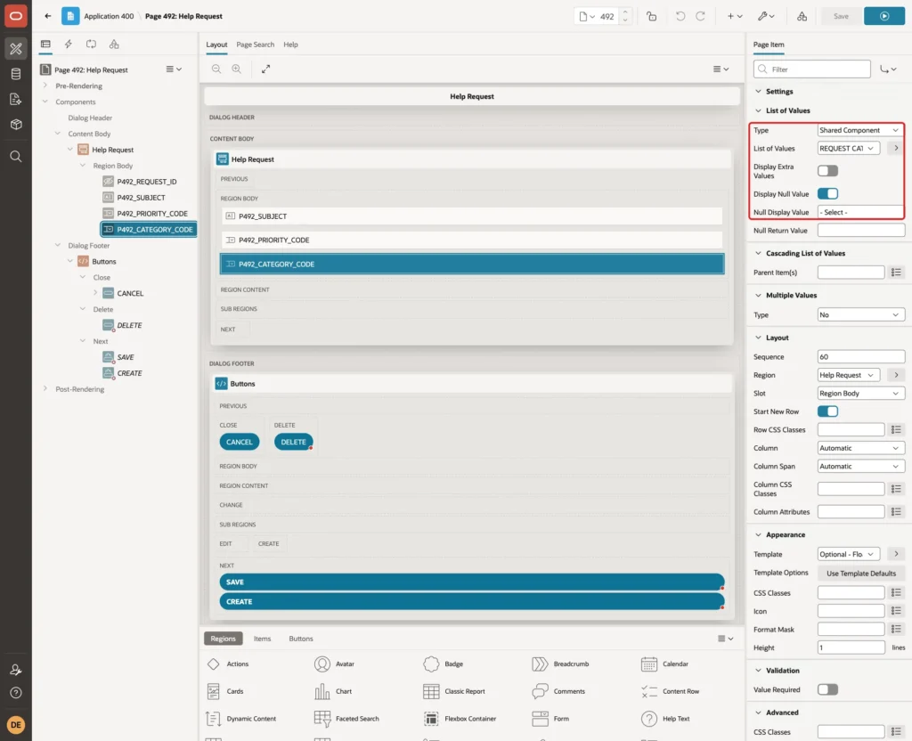Redo the last change
Viewport: 912px width, 741px height.
(x=700, y=16)
